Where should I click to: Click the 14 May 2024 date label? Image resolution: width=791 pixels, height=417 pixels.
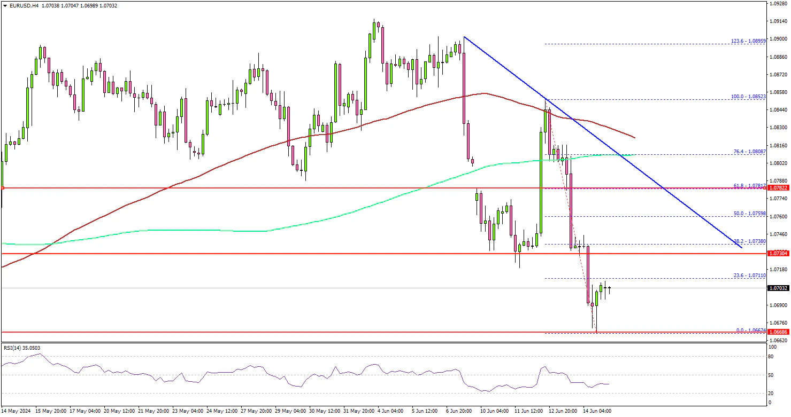tap(17, 411)
